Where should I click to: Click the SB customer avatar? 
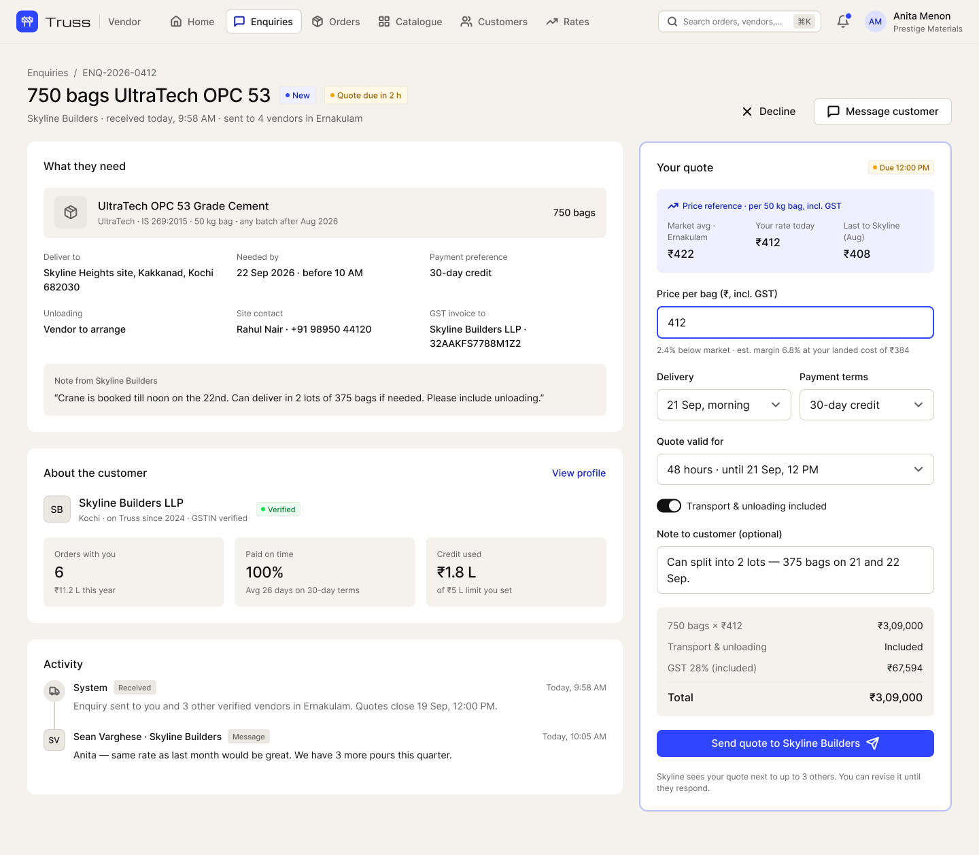[x=57, y=509]
